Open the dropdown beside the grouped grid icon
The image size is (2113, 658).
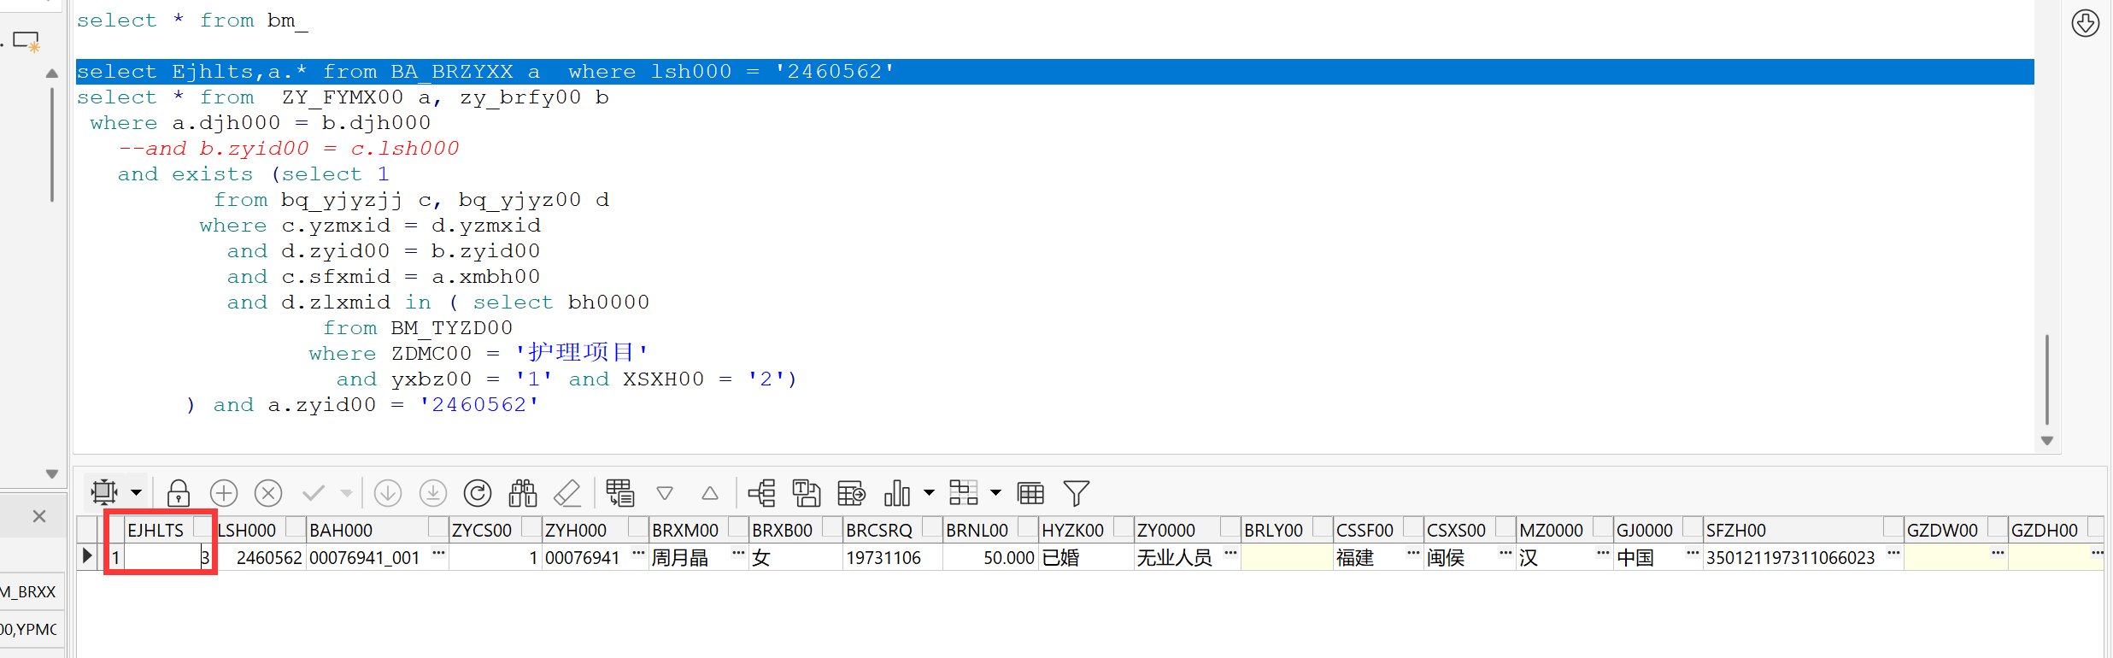pyautogui.click(x=995, y=493)
